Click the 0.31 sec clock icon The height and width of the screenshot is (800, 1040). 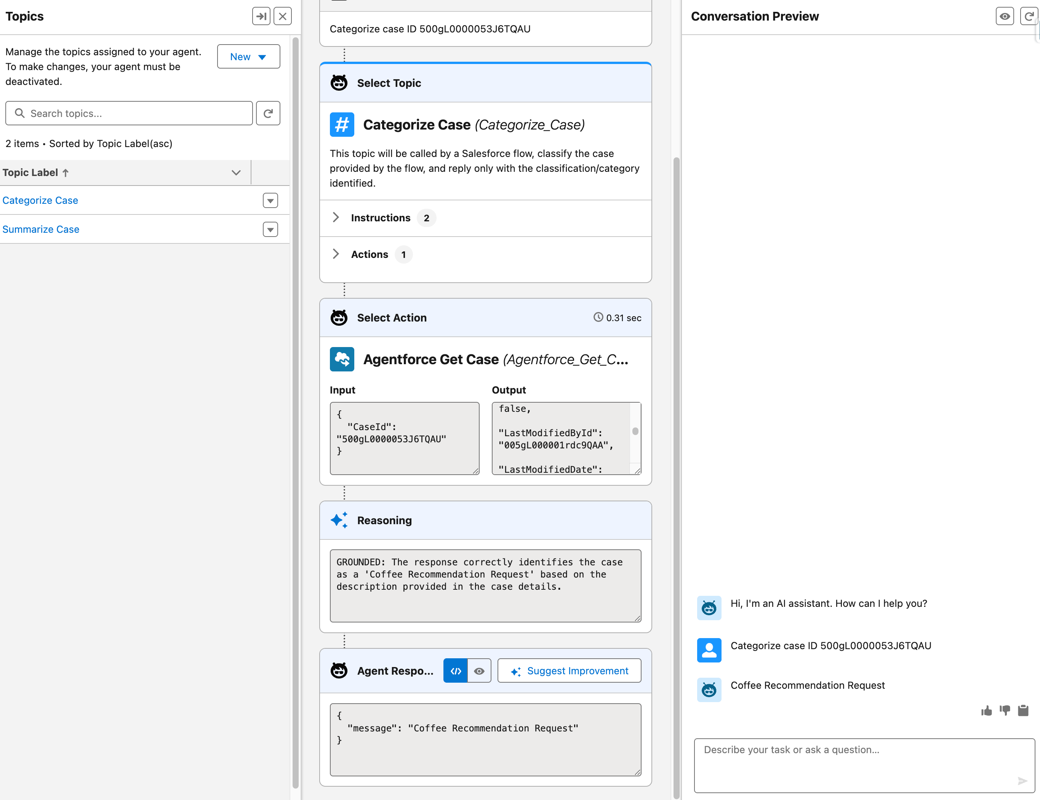point(598,317)
